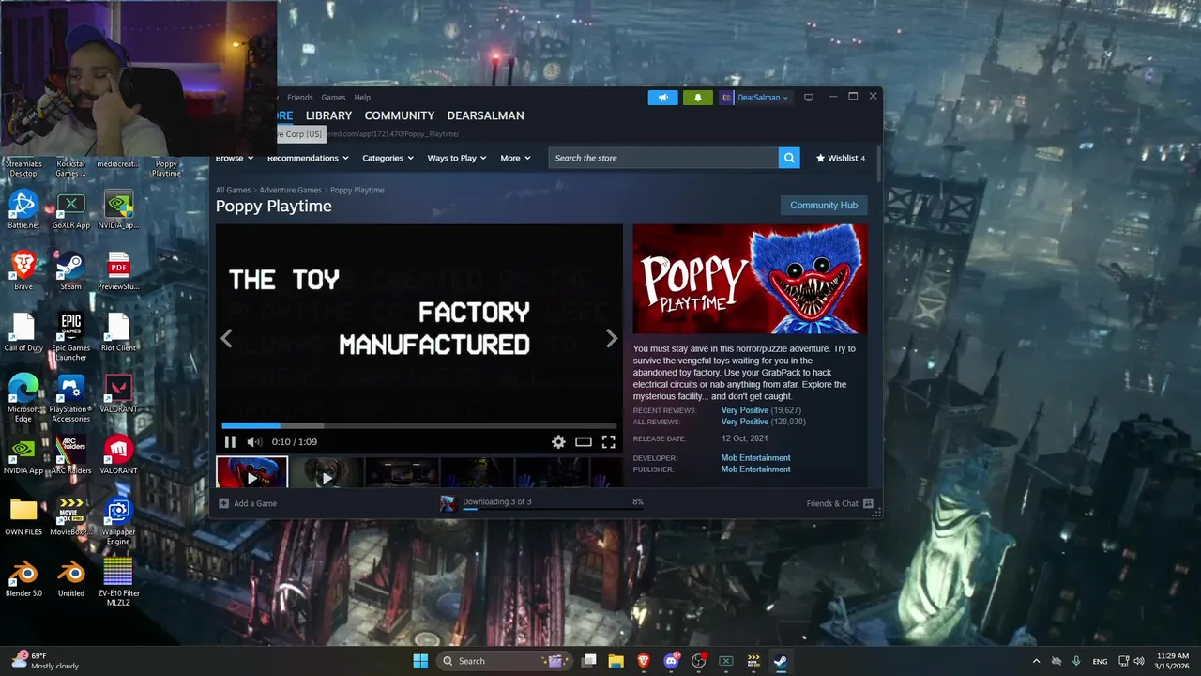The image size is (1201, 676).
Task: Open the green notifications bell
Action: coord(697,98)
